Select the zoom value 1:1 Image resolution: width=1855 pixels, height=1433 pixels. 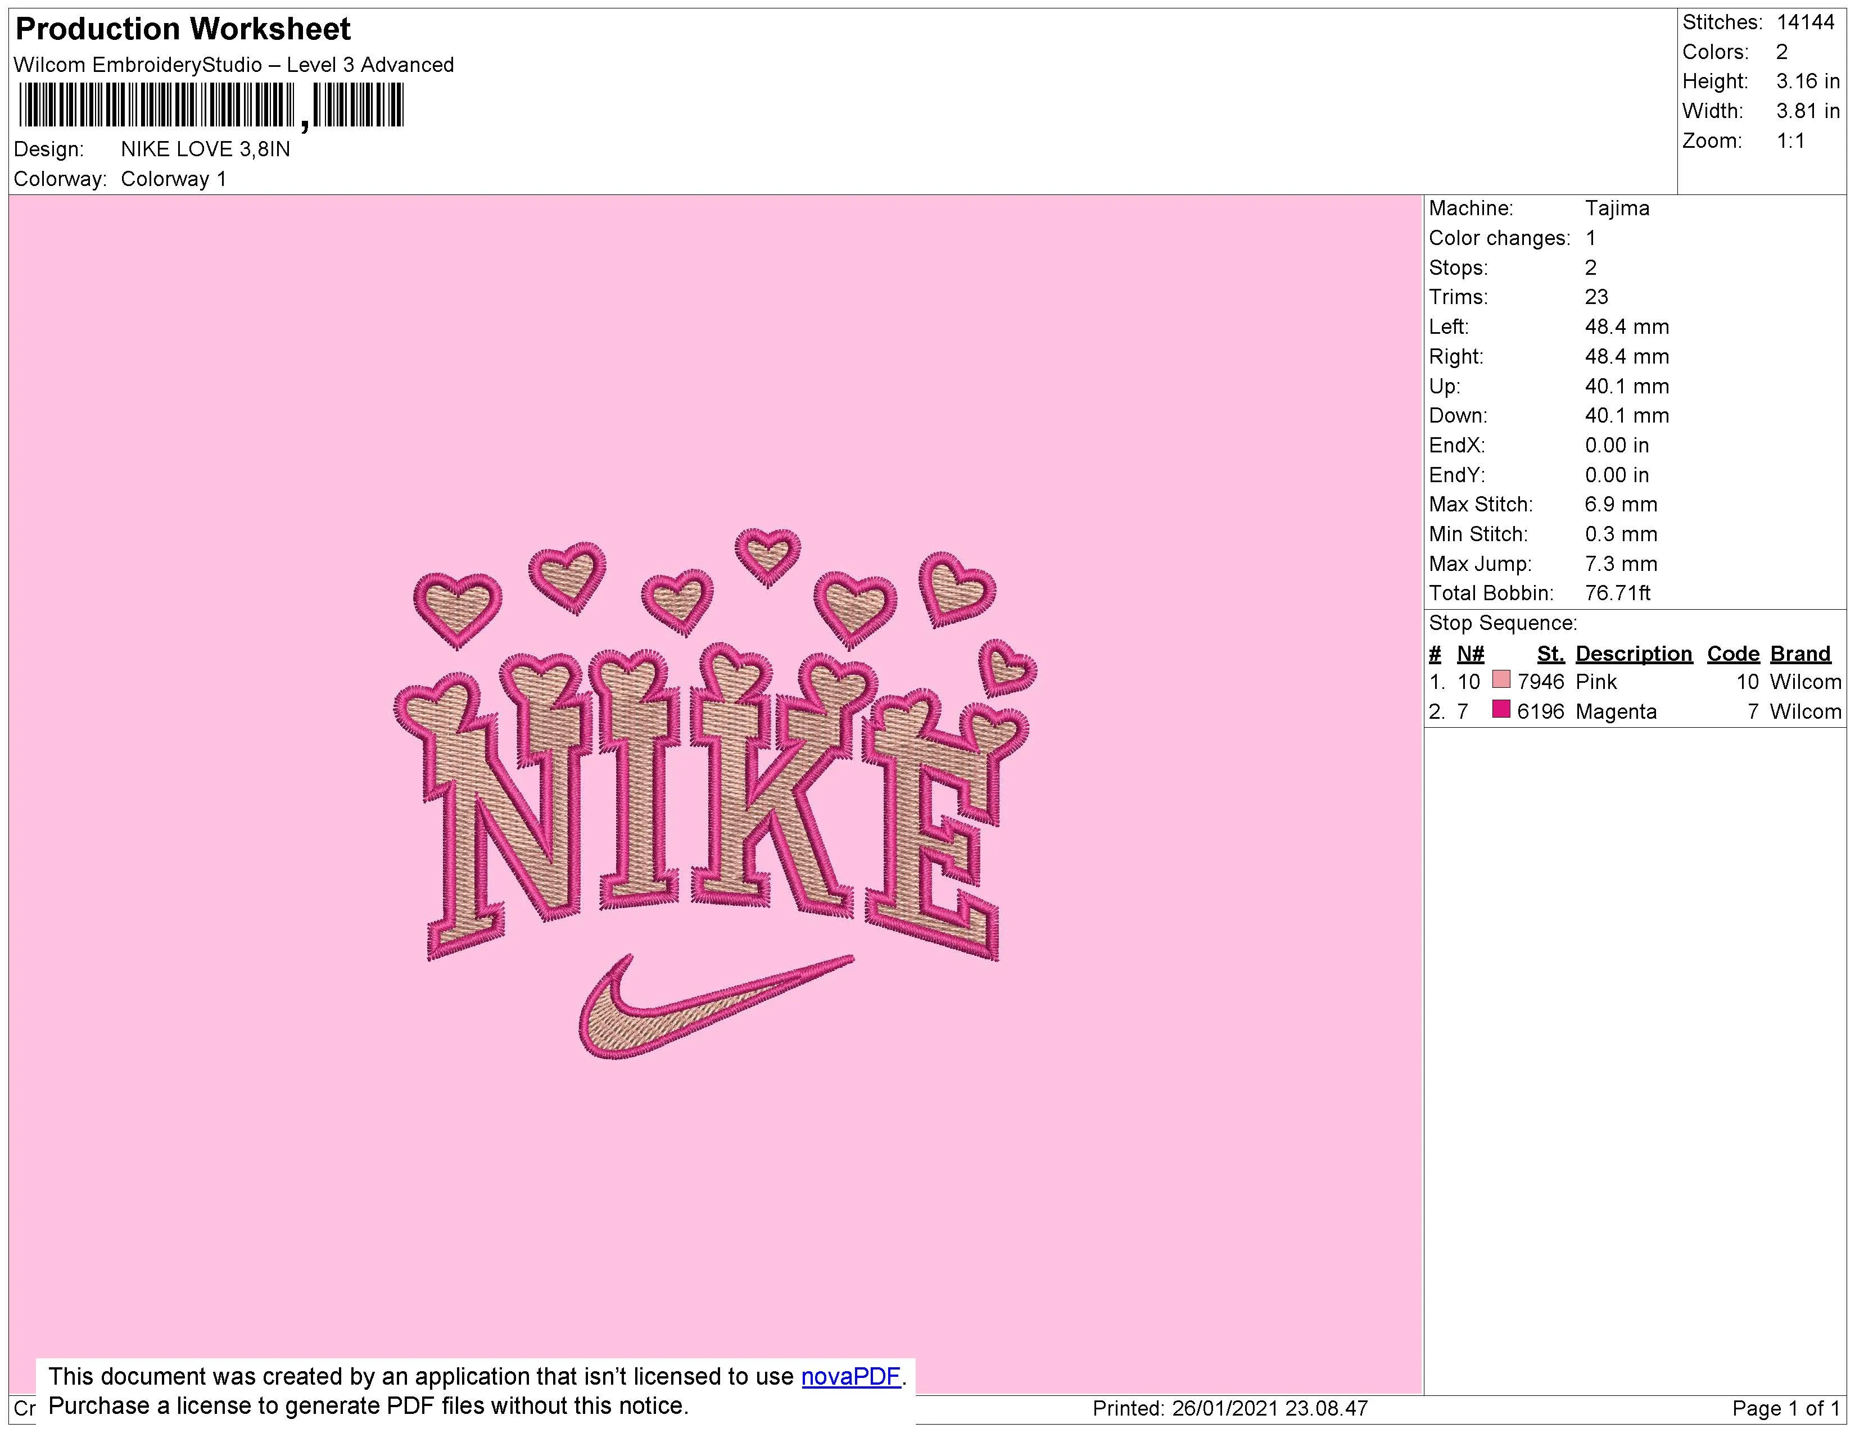[x=1790, y=141]
